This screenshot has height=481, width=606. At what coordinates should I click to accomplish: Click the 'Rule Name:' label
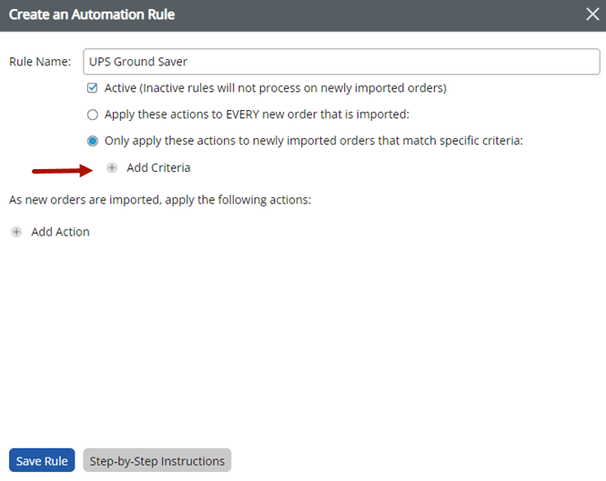tap(40, 62)
